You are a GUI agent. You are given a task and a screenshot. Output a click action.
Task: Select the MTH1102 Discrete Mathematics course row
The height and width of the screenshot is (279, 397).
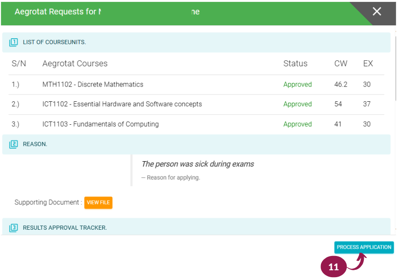pos(93,85)
